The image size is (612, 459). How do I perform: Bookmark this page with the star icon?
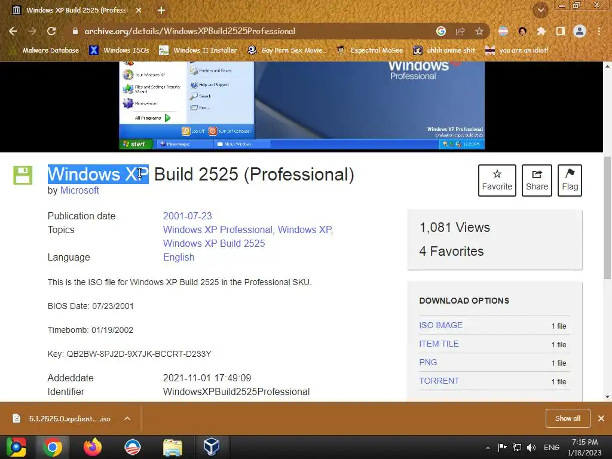tap(479, 31)
